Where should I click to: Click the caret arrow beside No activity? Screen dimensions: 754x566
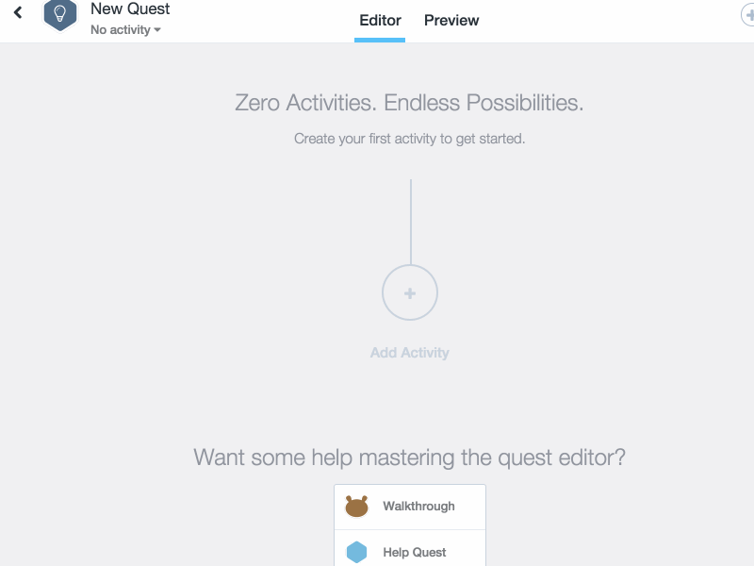click(x=157, y=30)
